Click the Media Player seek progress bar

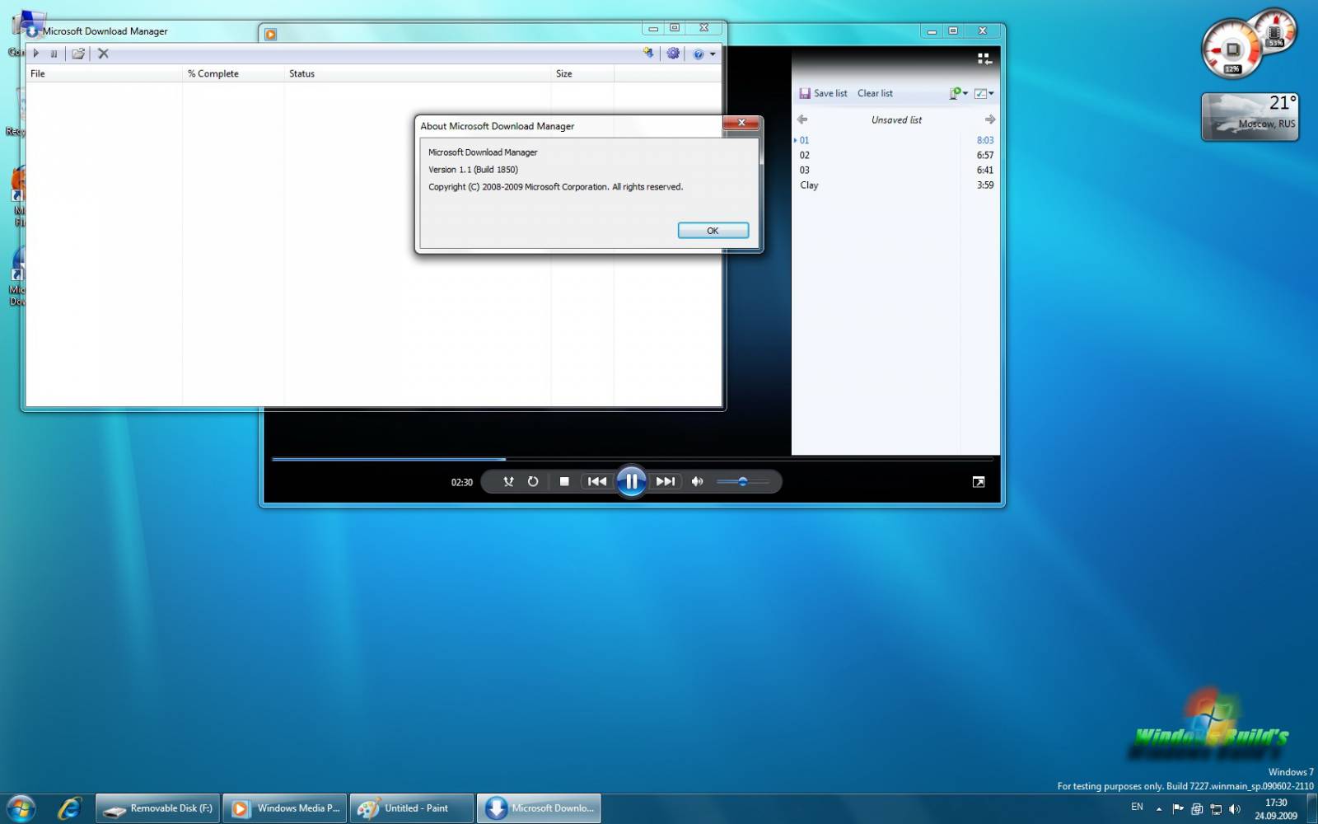coord(632,459)
